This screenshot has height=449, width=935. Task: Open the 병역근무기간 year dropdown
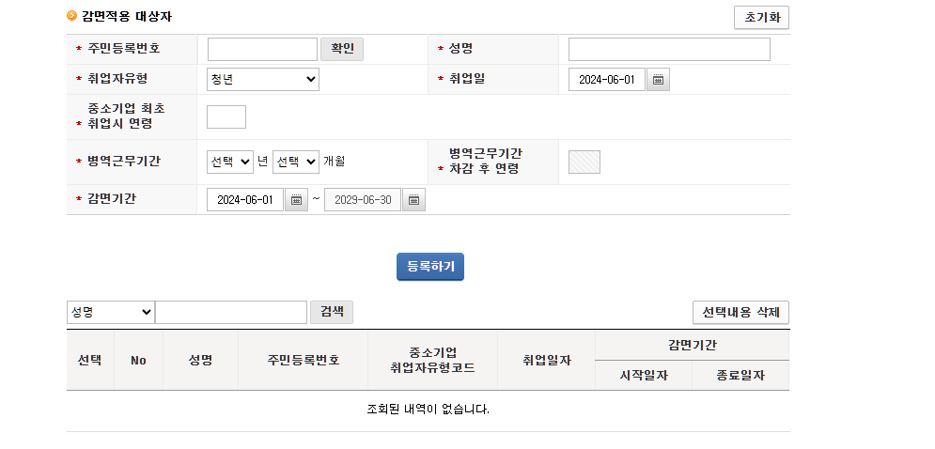pyautogui.click(x=230, y=162)
